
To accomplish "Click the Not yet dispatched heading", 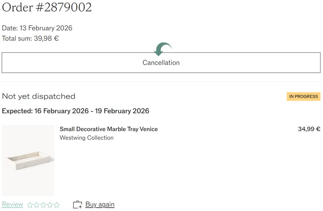I will pyautogui.click(x=38, y=96).
